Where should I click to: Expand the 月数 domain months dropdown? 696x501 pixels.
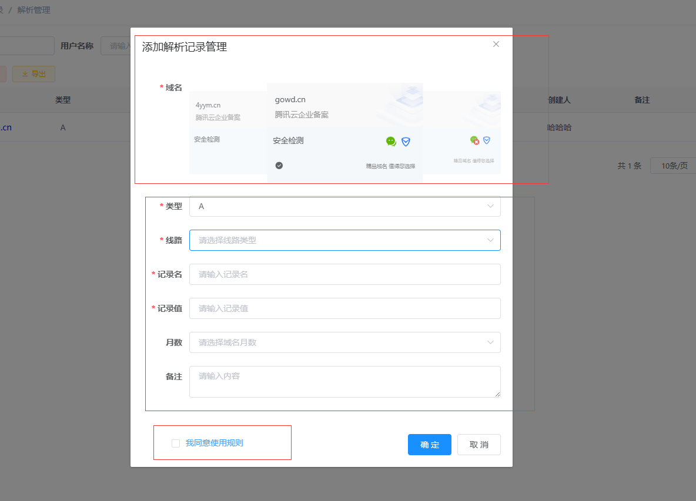344,342
